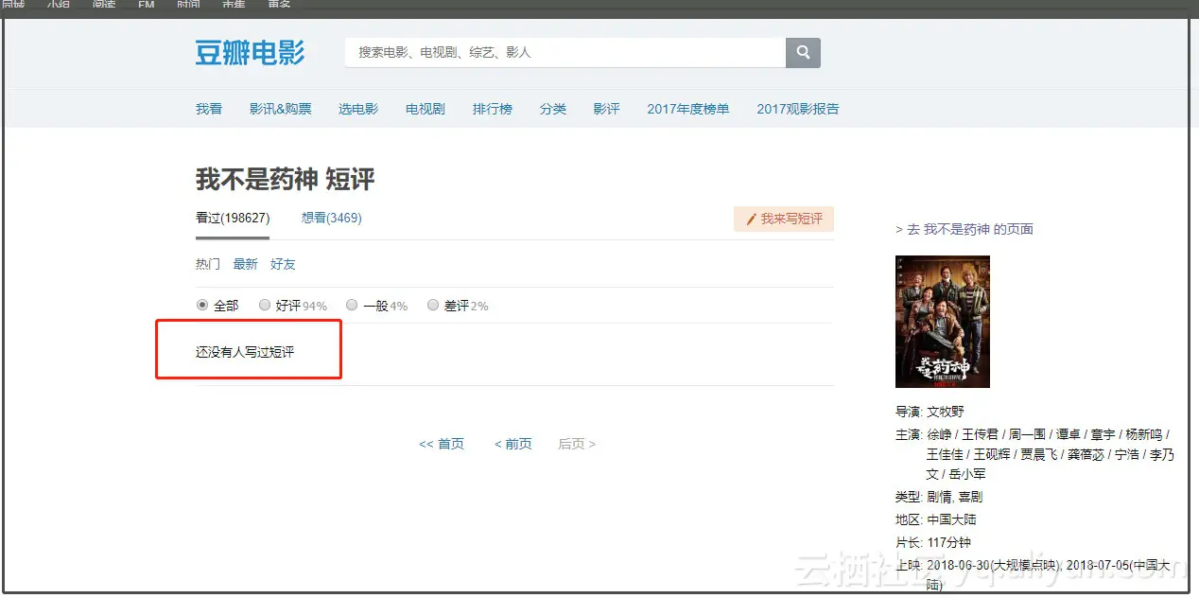The height and width of the screenshot is (598, 1199).
Task: Select the 好评 94% radio button
Action: coord(265,306)
